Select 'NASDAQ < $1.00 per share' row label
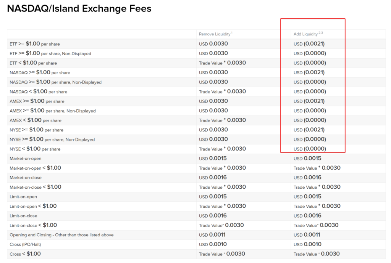Screen dimensions: 391x263 point(38,92)
